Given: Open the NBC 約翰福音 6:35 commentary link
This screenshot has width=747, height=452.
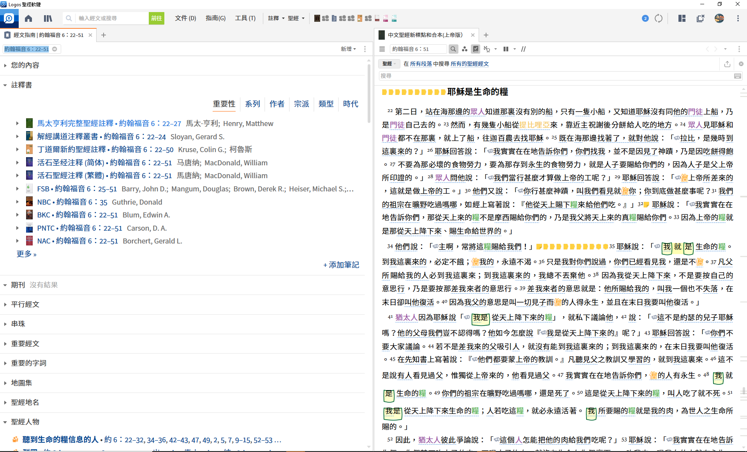Looking at the screenshot, I should (x=72, y=202).
